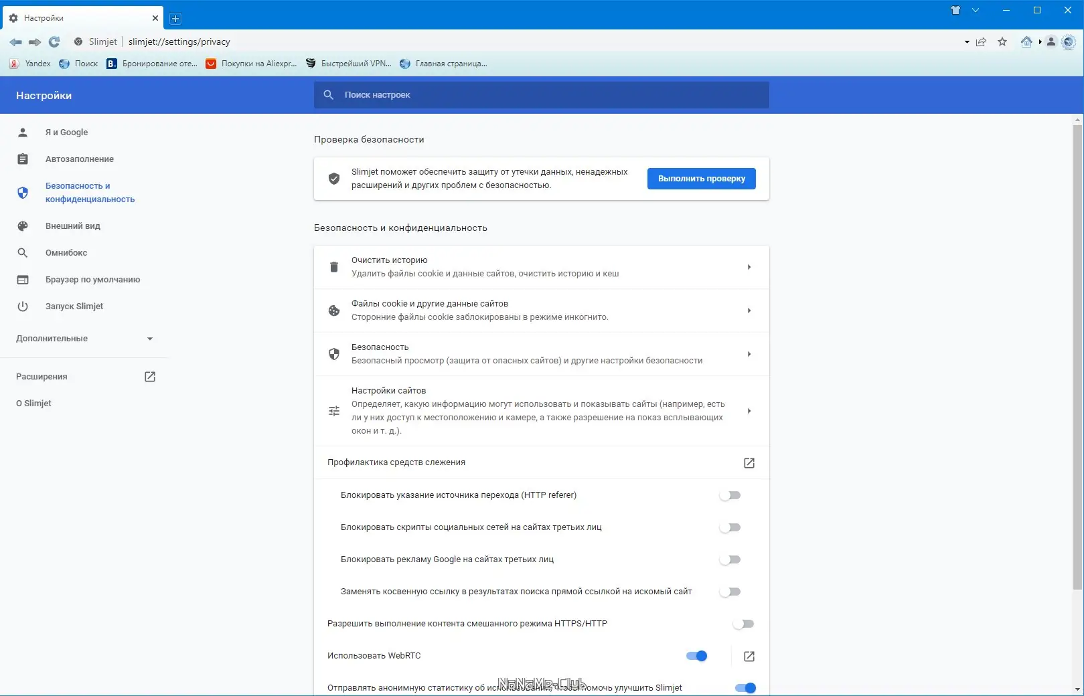1084x696 pixels.
Task: Click the person icon next to Я и Google
Action: 23,132
